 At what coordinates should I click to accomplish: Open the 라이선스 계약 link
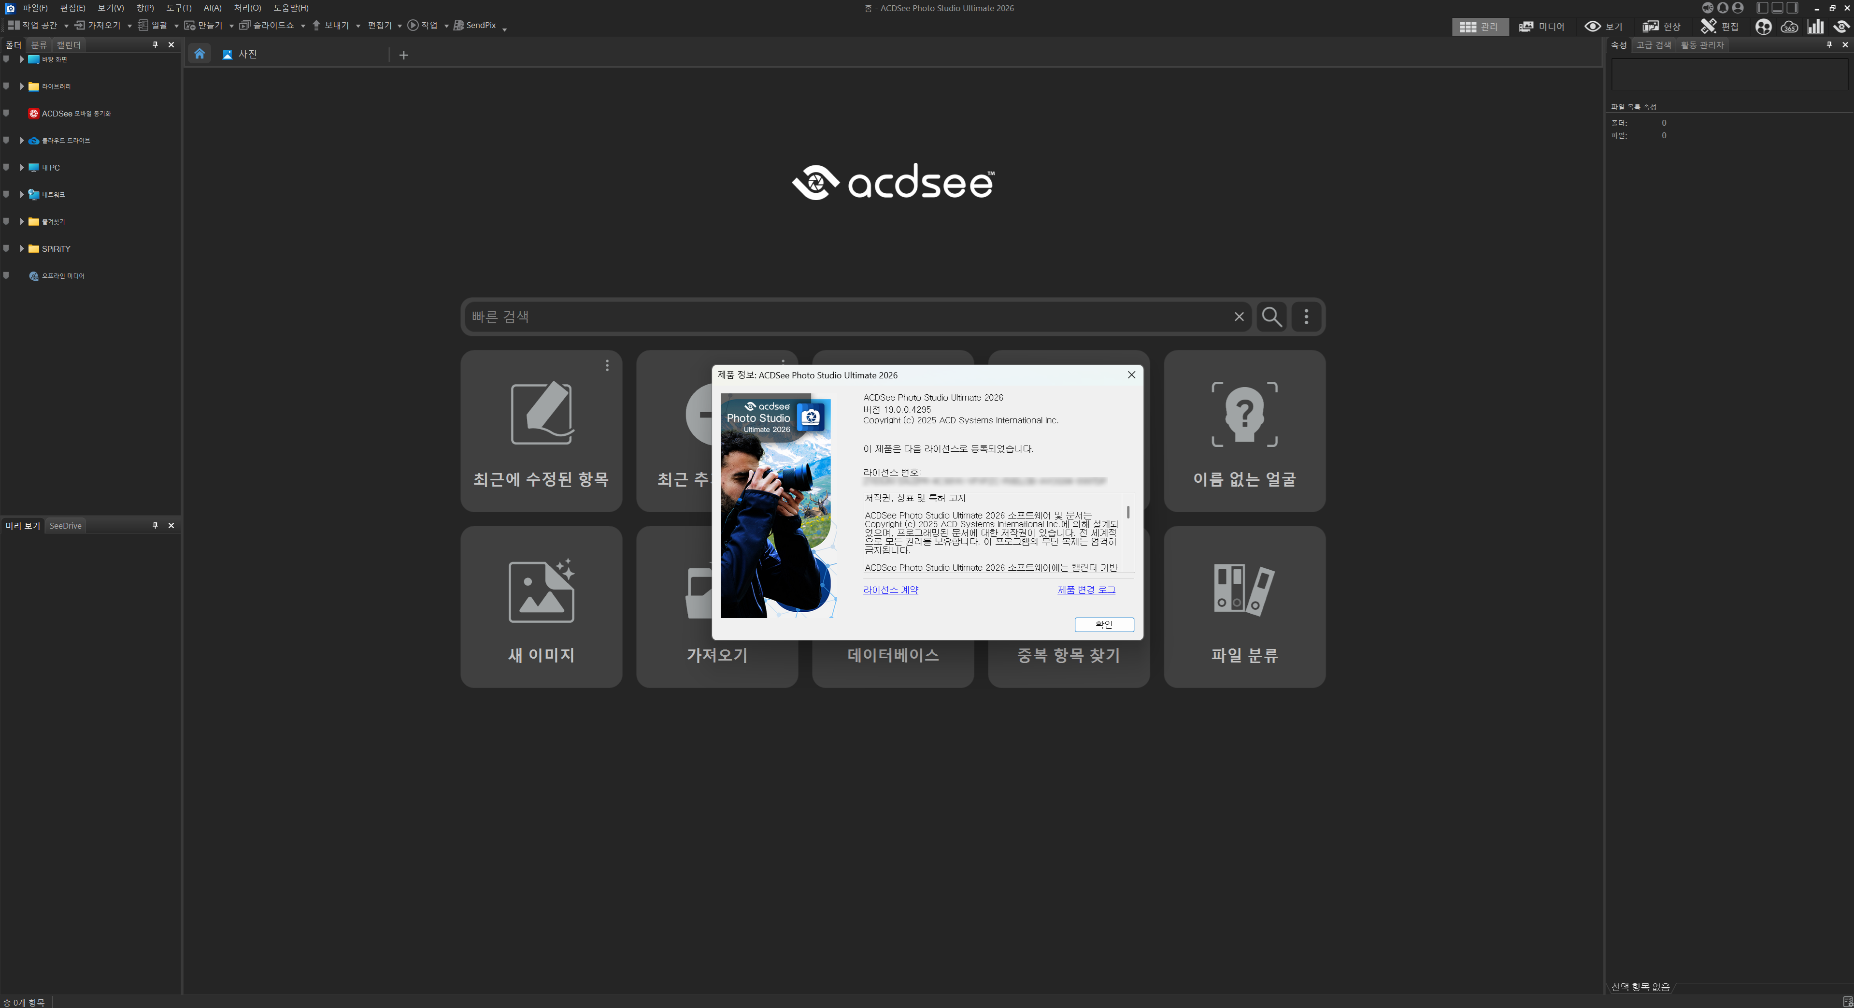tap(890, 590)
